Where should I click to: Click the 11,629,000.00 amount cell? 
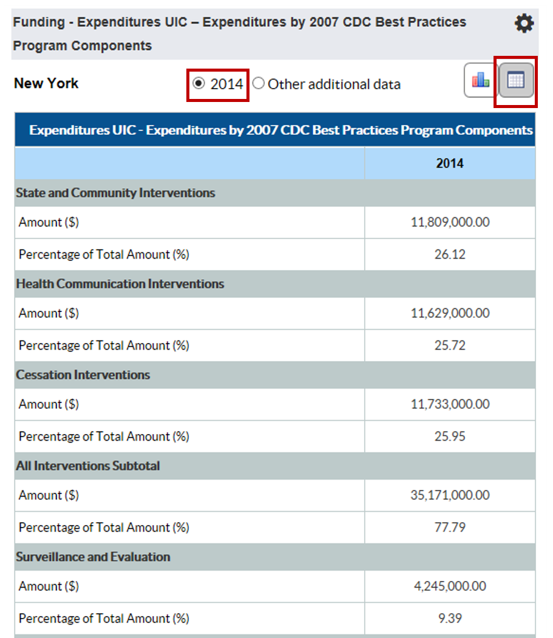click(450, 313)
